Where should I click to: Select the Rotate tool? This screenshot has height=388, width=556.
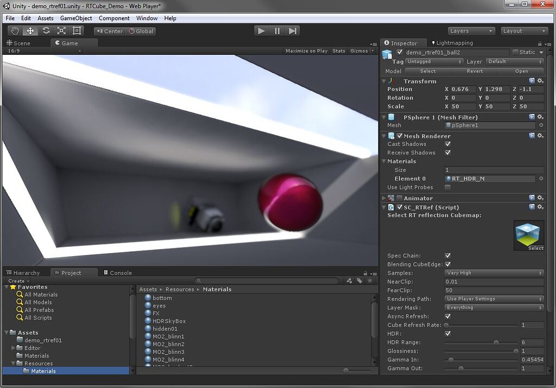coord(45,31)
